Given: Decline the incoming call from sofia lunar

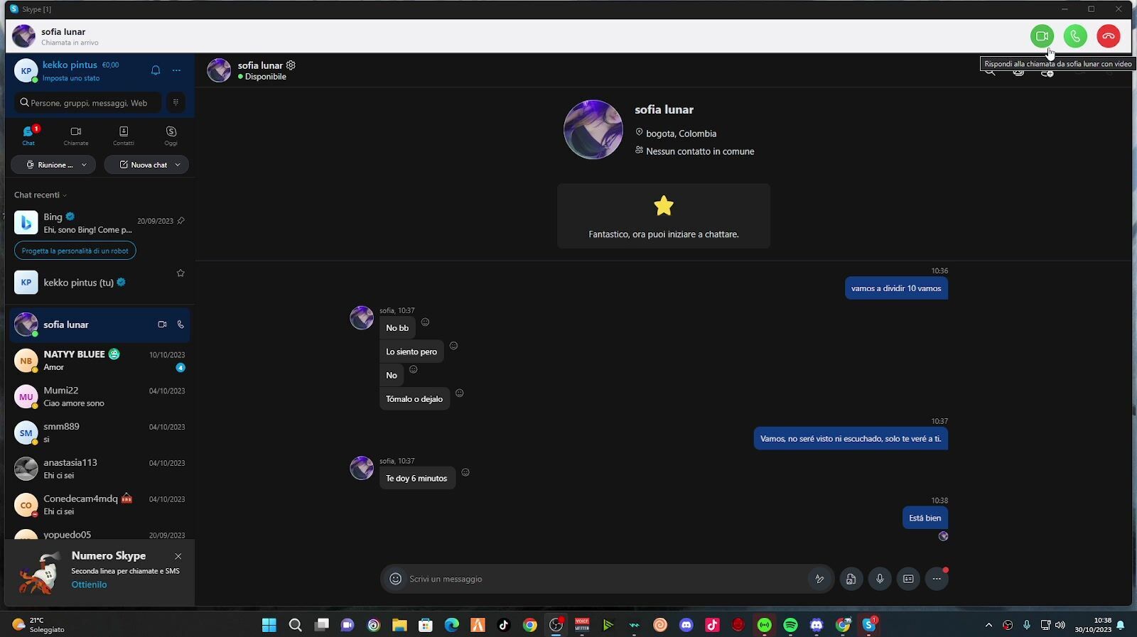Looking at the screenshot, I should [1108, 36].
